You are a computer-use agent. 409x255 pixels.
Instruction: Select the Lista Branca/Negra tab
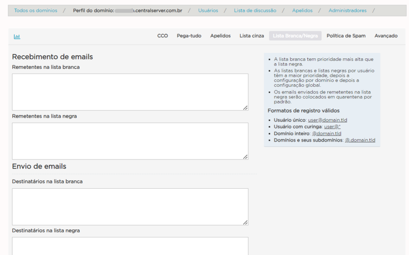[x=295, y=36]
